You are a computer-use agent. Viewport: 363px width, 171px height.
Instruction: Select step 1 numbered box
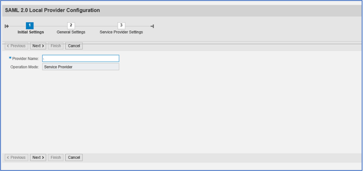coord(30,26)
